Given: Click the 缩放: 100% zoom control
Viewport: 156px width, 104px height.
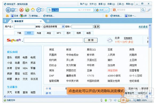Looking at the screenshot, I should tap(140, 100).
